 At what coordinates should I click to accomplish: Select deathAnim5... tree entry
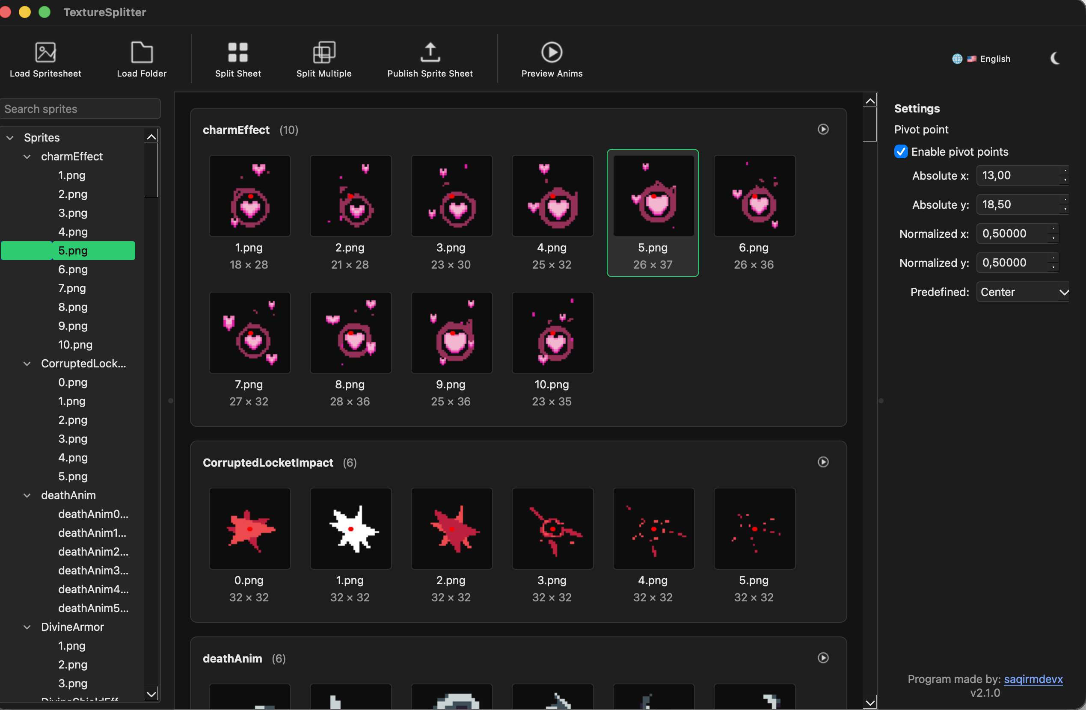point(93,608)
